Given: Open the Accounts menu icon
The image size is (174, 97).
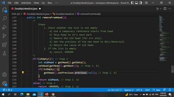Looking at the screenshot, I should (4, 75).
